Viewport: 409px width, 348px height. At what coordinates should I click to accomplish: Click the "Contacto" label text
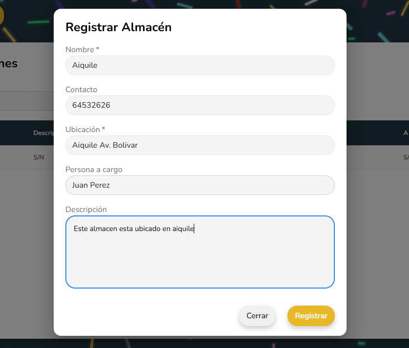(81, 90)
